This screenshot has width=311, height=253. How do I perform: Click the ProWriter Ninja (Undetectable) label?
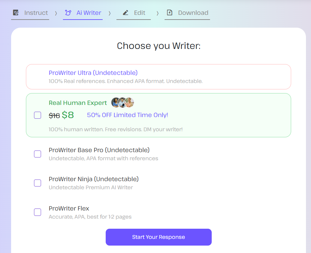pyautogui.click(x=94, y=179)
